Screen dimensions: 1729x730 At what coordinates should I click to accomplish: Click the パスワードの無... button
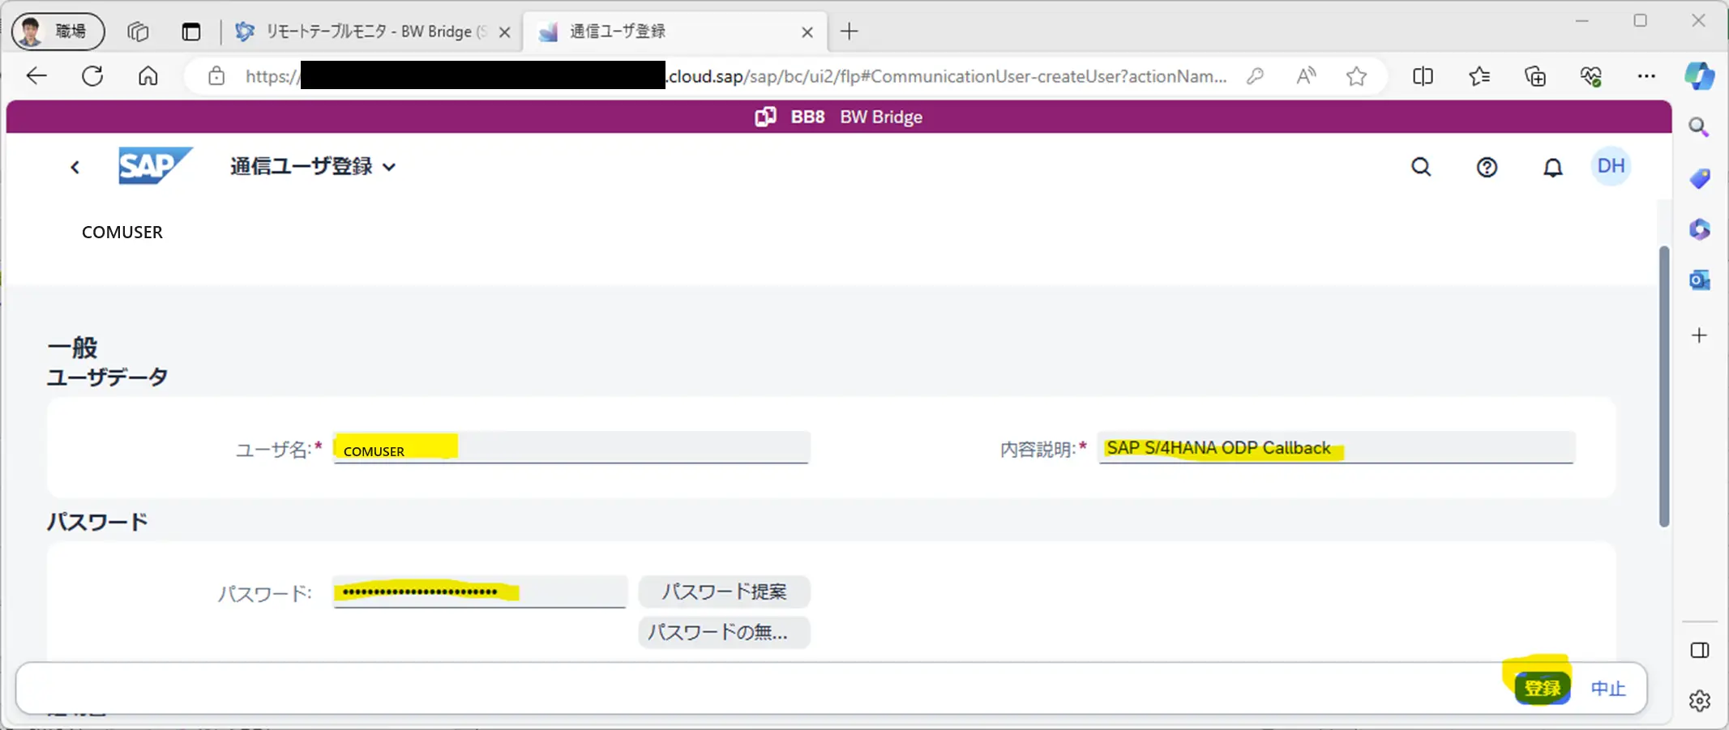pos(724,632)
